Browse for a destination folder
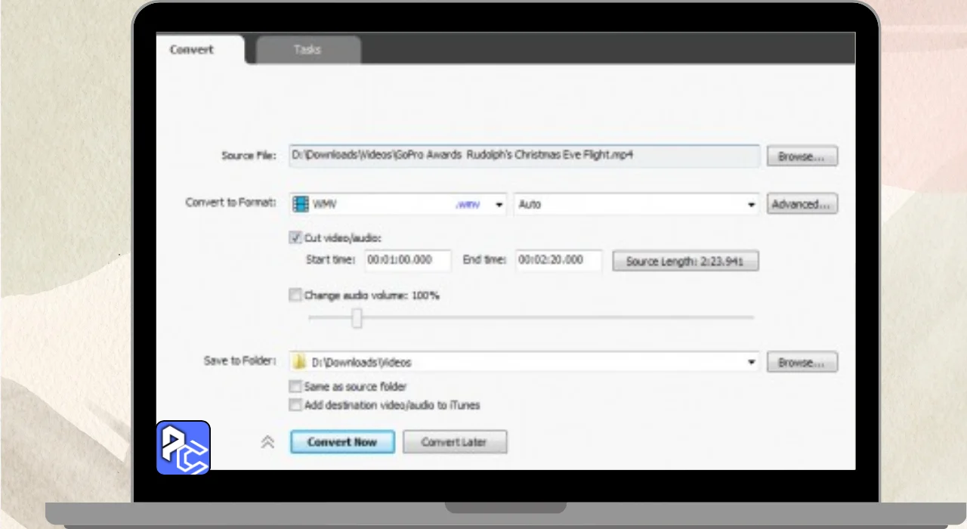The image size is (967, 529). [802, 362]
